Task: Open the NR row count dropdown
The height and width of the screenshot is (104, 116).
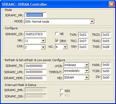Action: coord(43,40)
